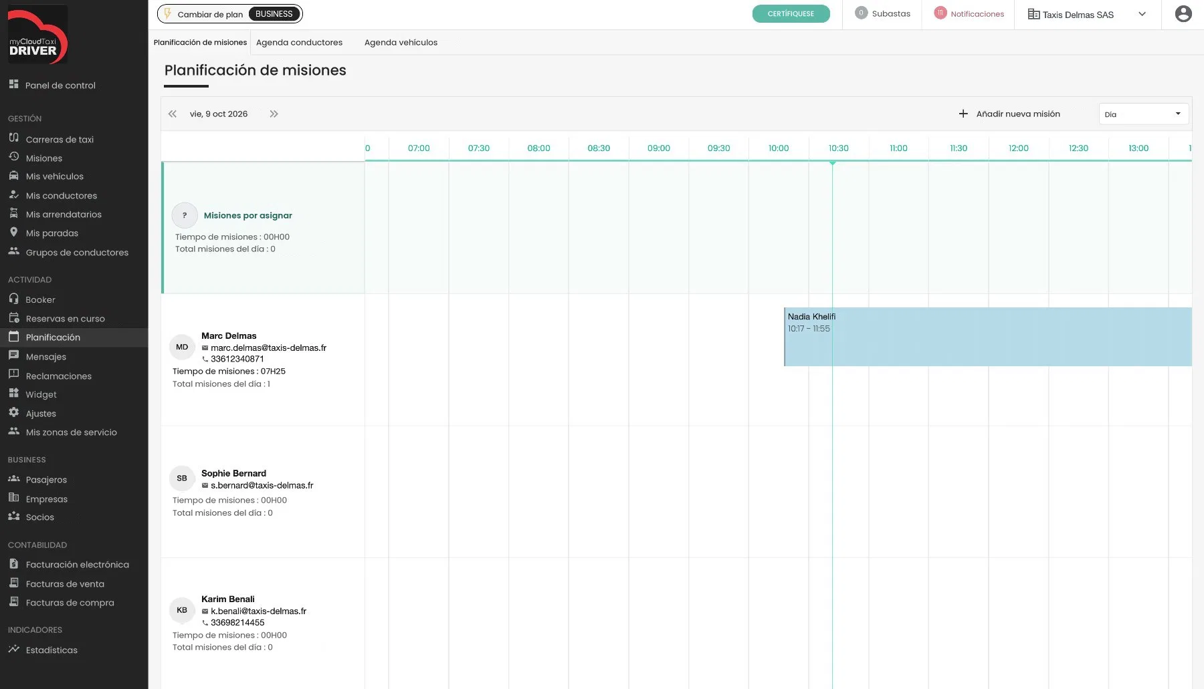Expand the Día view dropdown
The height and width of the screenshot is (689, 1204).
click(1143, 114)
